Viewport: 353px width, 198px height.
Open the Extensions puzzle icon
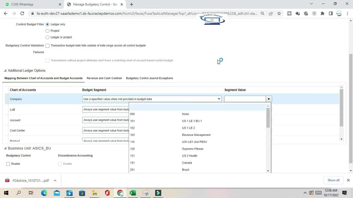(x=322, y=13)
